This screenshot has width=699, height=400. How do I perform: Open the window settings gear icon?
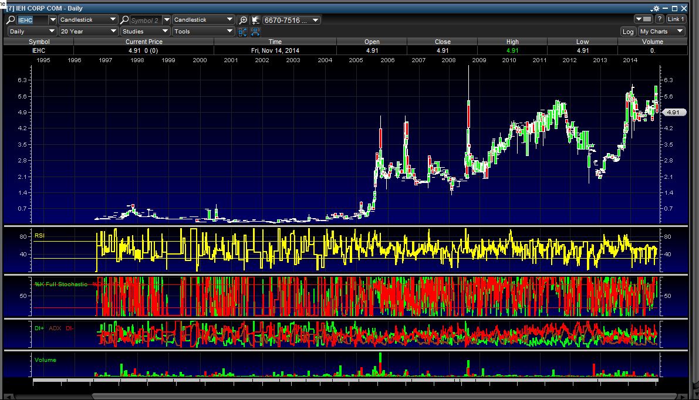(x=655, y=9)
